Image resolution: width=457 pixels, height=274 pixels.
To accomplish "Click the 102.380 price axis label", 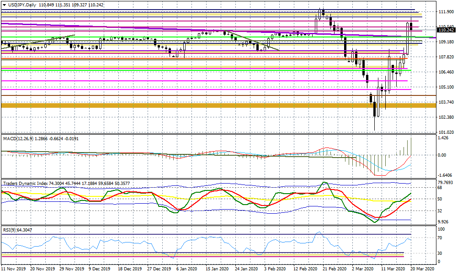I will click(x=446, y=117).
